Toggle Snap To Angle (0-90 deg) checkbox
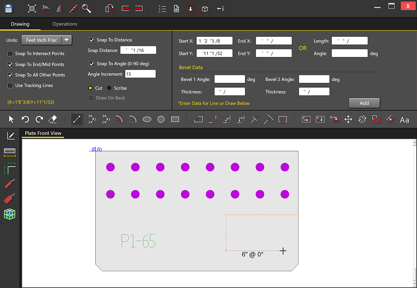Screen dimensions: 417x288 tap(92, 64)
